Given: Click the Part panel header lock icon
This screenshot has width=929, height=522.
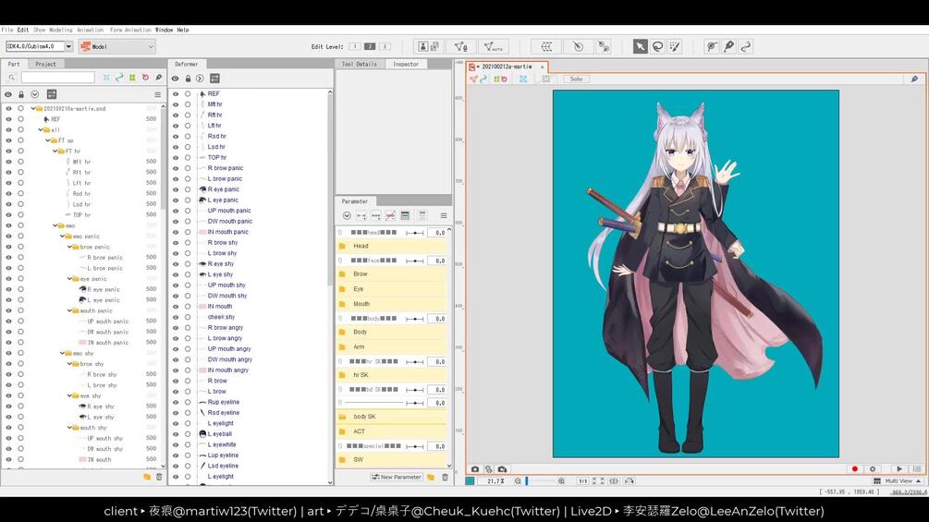Looking at the screenshot, I should pos(21,94).
